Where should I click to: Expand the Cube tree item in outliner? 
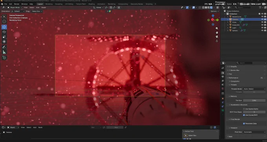[x=228, y=22]
